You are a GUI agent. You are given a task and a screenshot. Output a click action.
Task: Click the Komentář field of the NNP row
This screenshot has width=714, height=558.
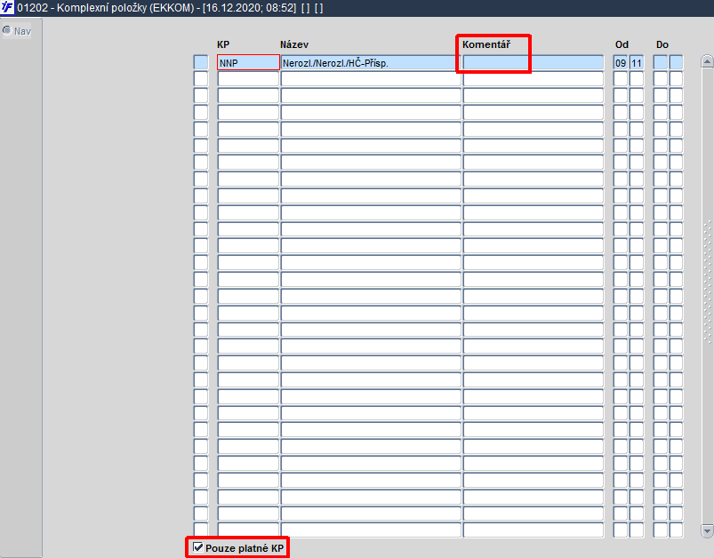533,63
